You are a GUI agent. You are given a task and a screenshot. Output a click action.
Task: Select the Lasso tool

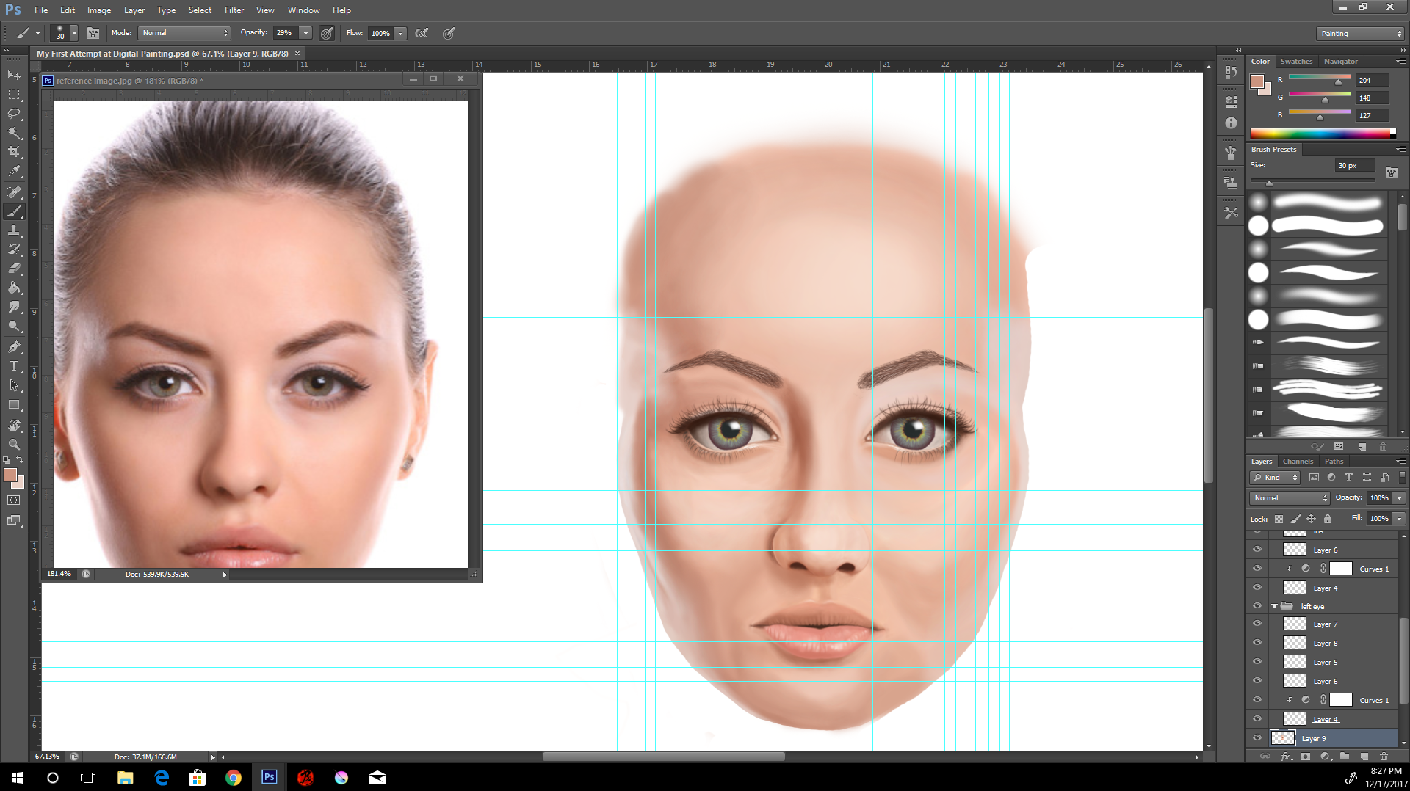click(14, 114)
